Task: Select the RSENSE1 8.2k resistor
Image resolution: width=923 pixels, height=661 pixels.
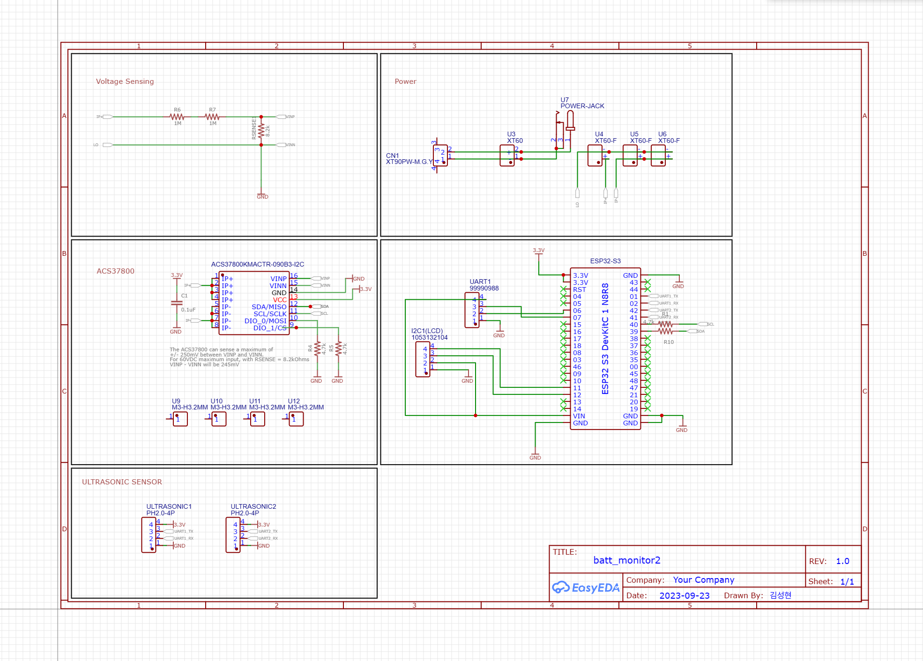Action: click(x=261, y=131)
